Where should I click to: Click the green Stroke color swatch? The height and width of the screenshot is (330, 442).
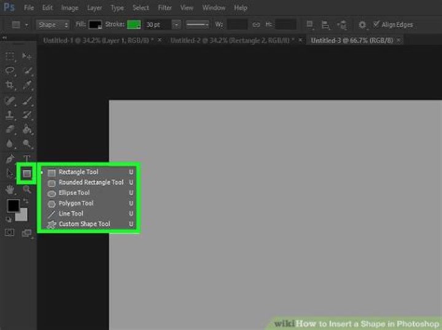(x=134, y=24)
